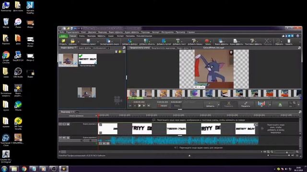Click the green File ribbon button

63,36
